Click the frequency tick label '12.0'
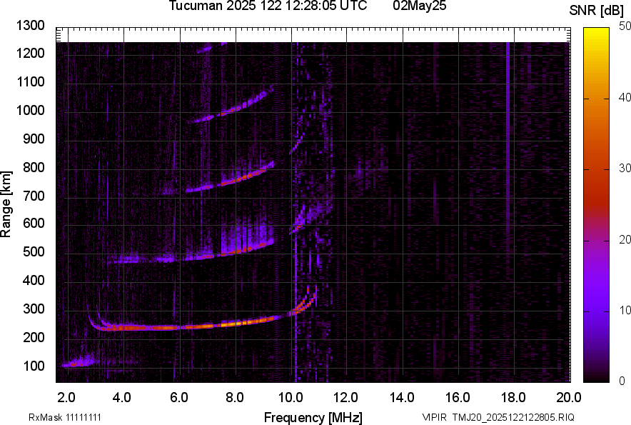Image resolution: width=631 pixels, height=425 pixels. click(x=345, y=398)
